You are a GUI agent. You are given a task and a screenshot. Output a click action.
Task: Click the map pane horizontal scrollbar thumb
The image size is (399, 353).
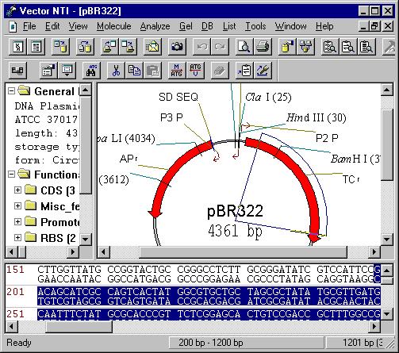coord(243,252)
